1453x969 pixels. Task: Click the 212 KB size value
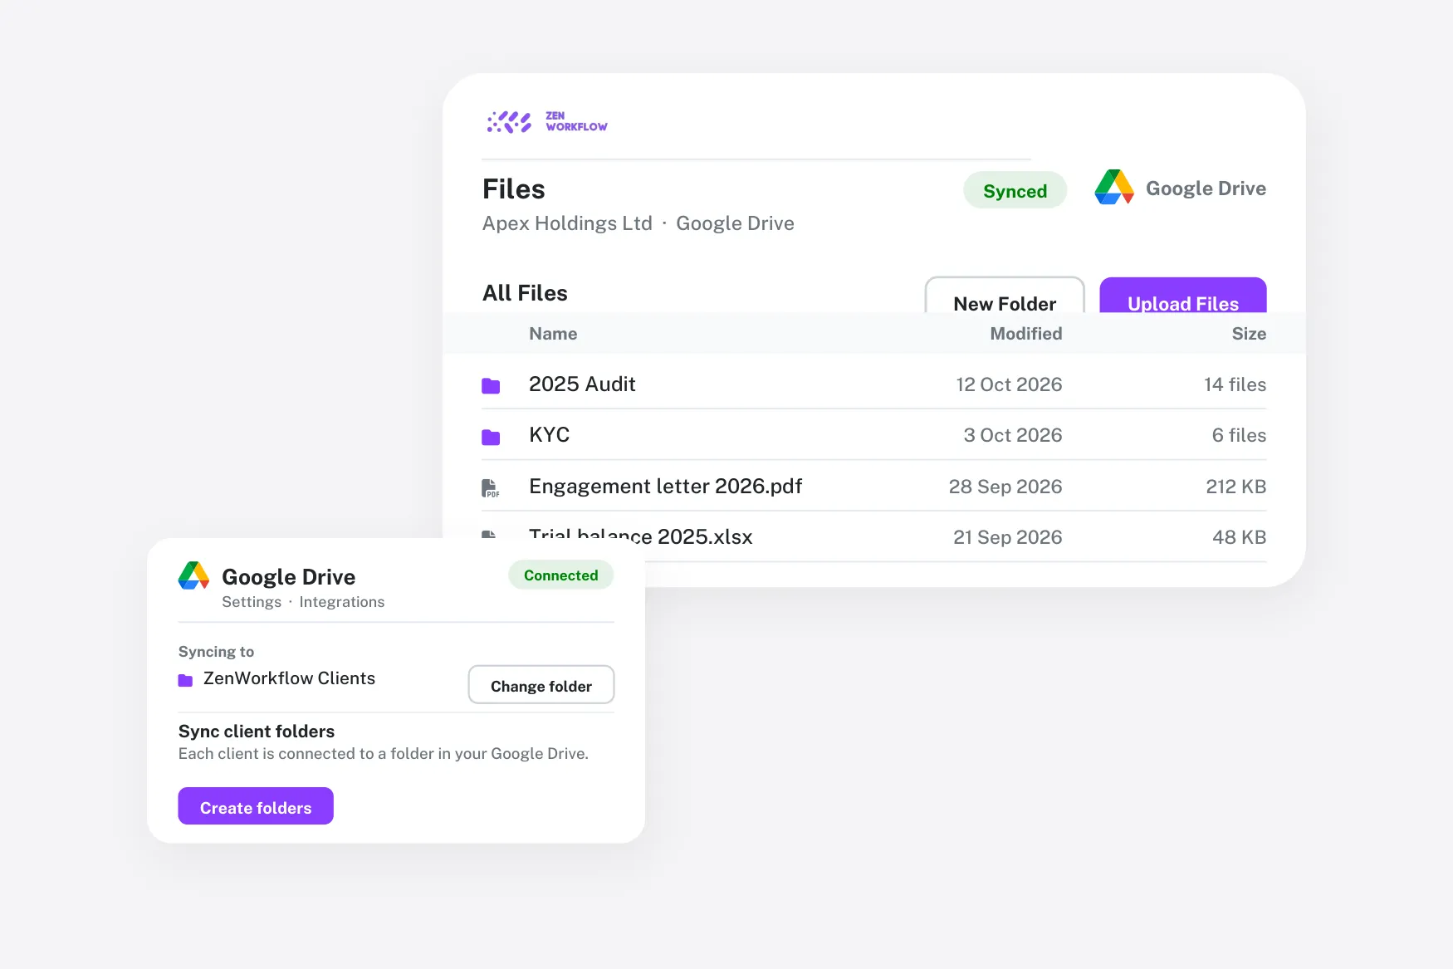coord(1236,487)
